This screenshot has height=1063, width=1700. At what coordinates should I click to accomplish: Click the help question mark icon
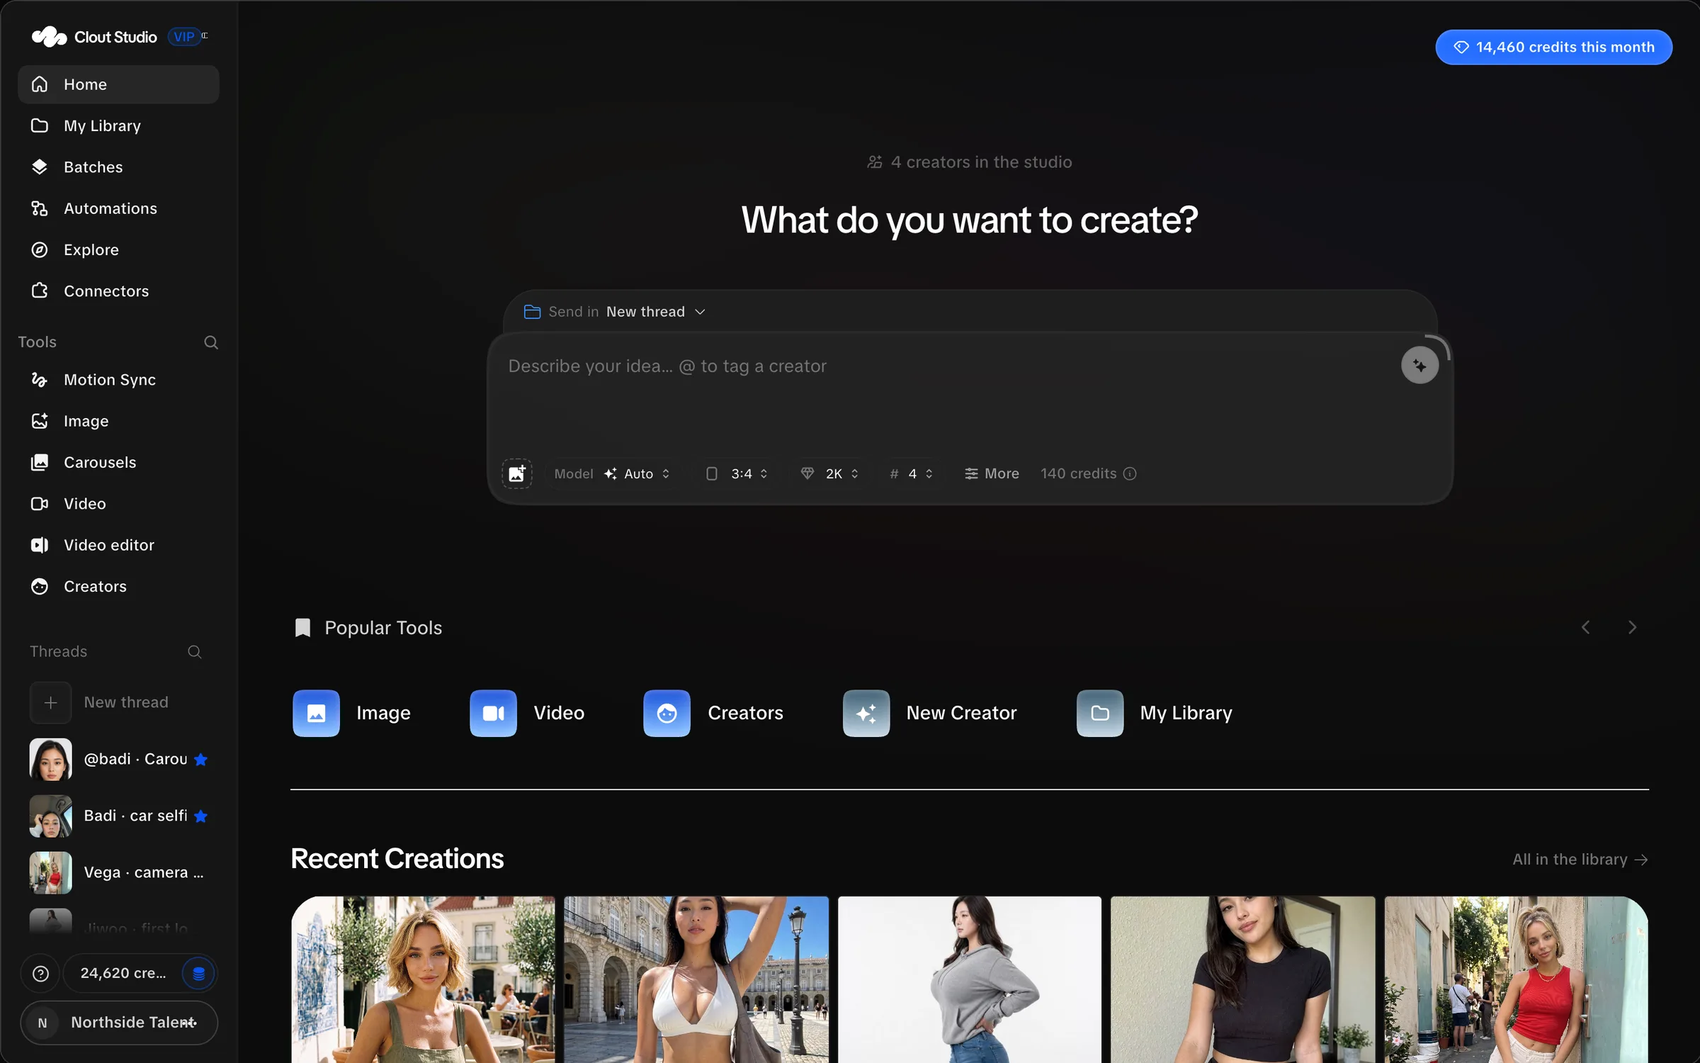pyautogui.click(x=40, y=973)
